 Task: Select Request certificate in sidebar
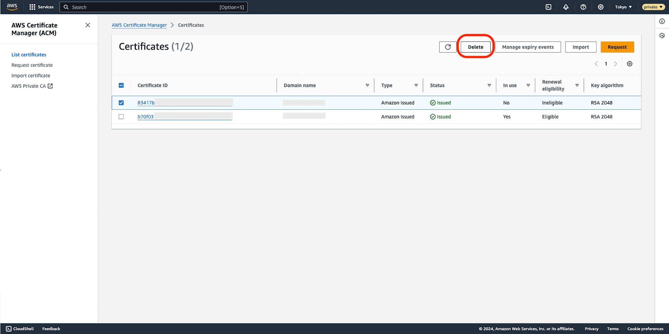click(32, 65)
